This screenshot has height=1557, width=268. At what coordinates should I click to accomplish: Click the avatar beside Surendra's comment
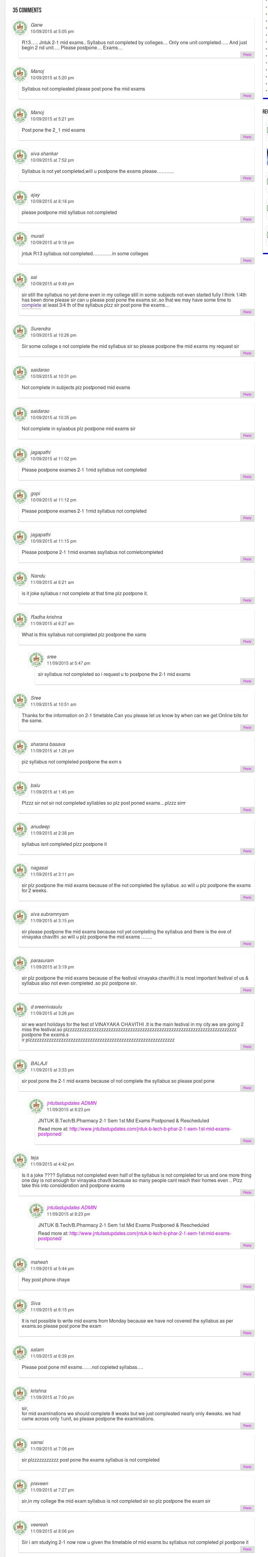click(21, 331)
